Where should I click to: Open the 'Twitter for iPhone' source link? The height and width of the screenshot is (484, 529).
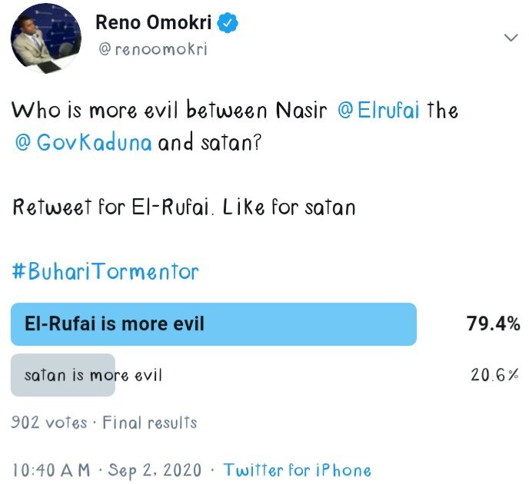tap(297, 469)
